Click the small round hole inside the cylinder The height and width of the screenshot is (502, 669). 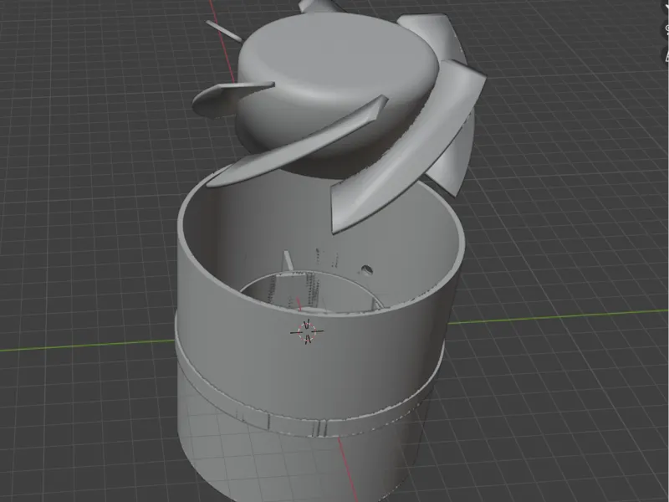coord(367,269)
